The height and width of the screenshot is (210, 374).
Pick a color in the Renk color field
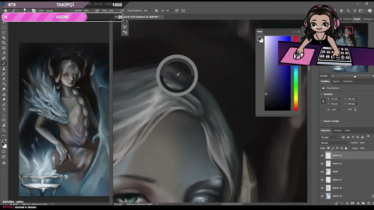[x=278, y=73]
